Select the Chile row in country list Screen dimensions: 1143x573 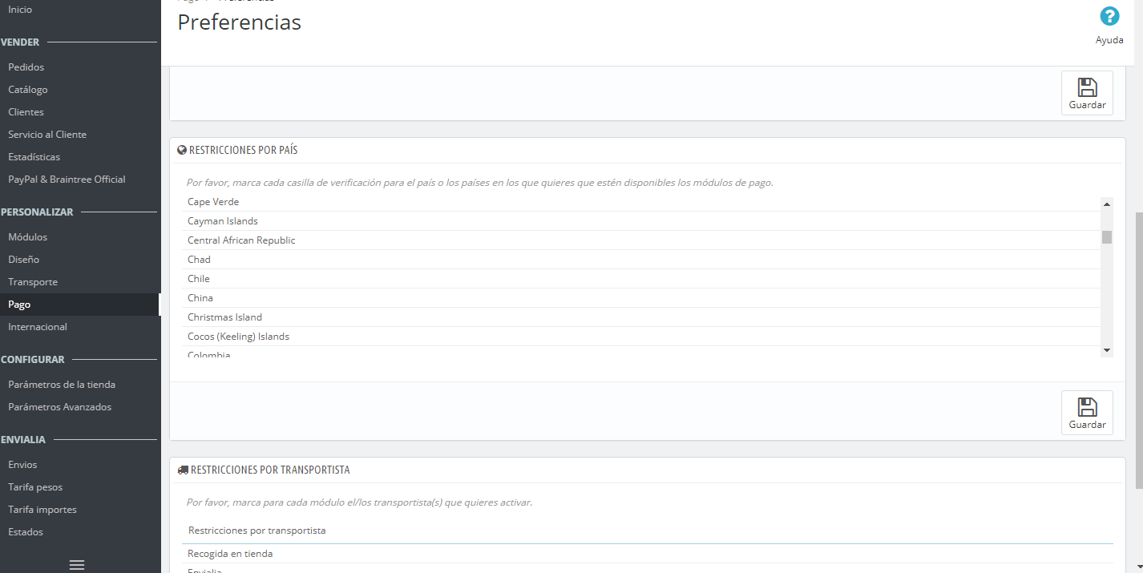(x=199, y=279)
